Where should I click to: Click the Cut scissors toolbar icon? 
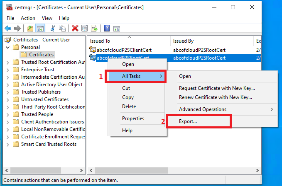[x=53, y=28]
